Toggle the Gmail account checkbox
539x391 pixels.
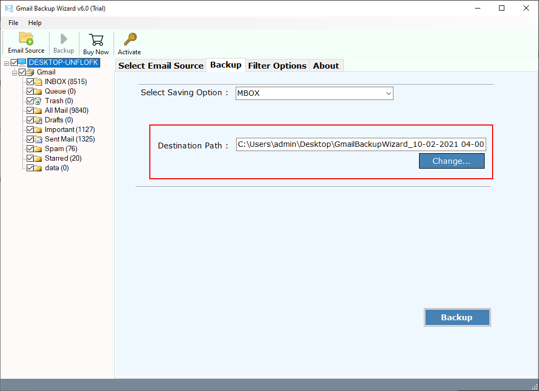(22, 72)
